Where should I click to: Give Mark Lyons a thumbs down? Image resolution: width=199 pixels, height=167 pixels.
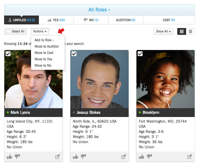pos(17,156)
